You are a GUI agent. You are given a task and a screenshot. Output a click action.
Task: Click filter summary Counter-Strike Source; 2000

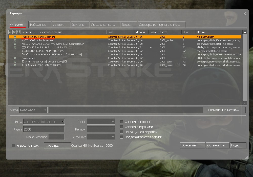coord(92,146)
